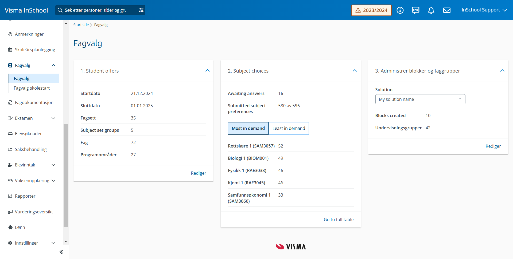Click the Startside breadcrumb link
Image resolution: width=513 pixels, height=259 pixels.
click(81, 25)
